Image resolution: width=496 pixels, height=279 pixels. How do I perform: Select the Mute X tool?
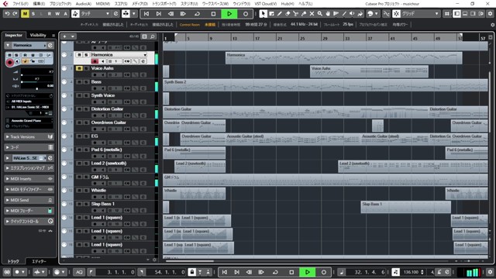[x=312, y=14]
